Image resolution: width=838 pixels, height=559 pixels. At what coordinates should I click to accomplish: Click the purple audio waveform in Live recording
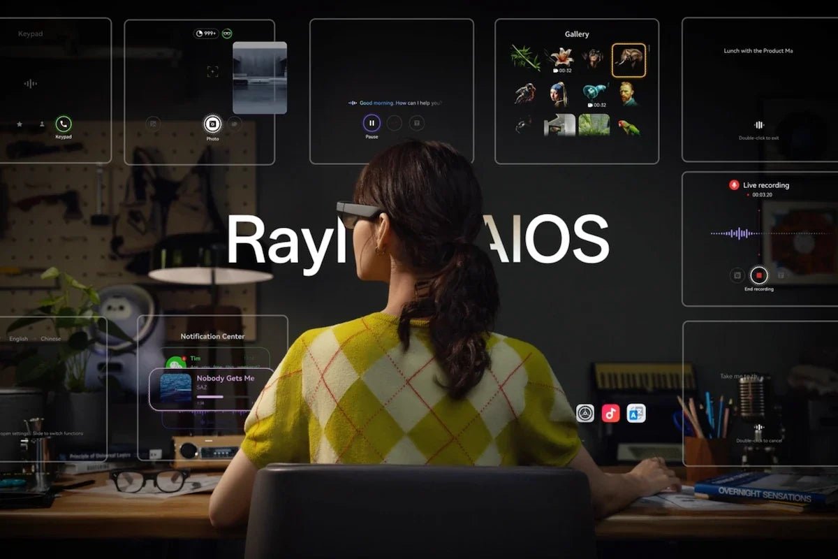click(x=737, y=233)
